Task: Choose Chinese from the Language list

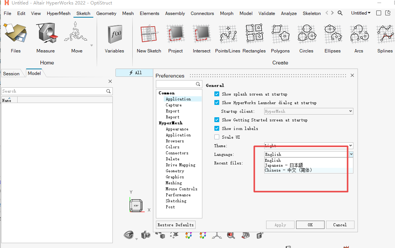Action: click(288, 170)
